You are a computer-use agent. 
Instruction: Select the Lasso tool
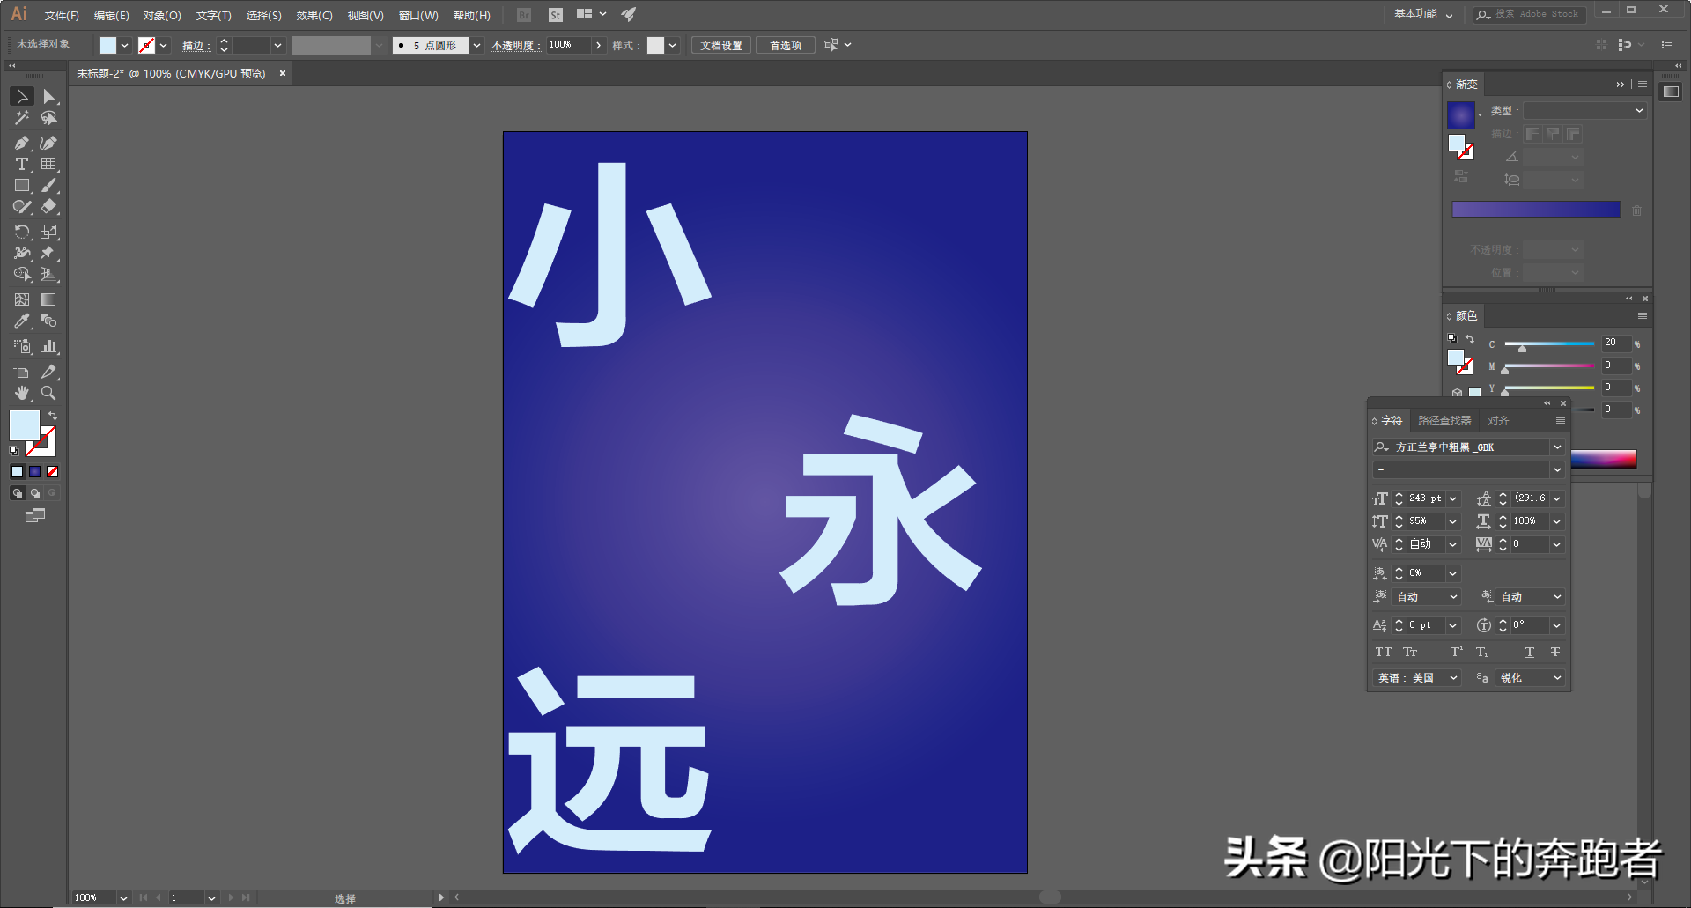tap(49, 118)
